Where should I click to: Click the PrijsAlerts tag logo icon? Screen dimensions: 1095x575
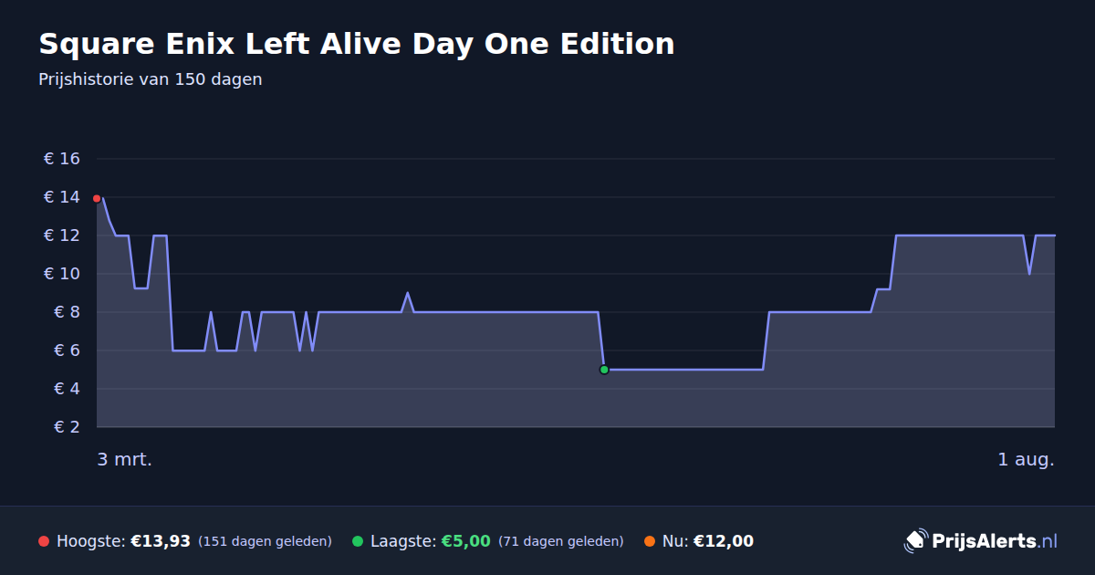point(915,541)
